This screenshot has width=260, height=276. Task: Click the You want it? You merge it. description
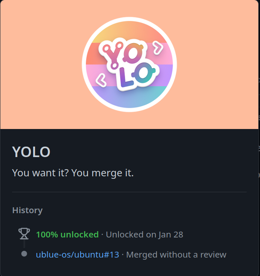pos(73,173)
